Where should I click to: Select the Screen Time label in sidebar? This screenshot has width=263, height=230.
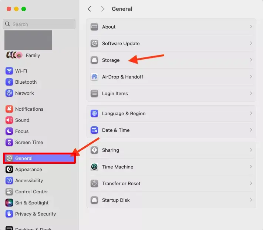pos(29,142)
